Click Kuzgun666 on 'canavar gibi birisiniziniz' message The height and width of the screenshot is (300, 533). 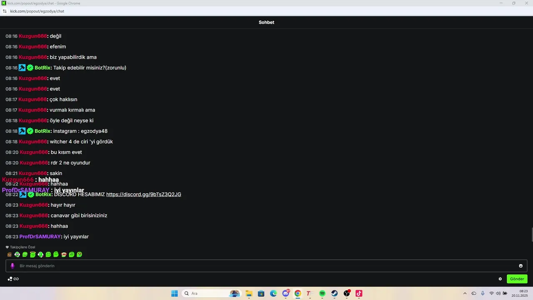(x=34, y=215)
